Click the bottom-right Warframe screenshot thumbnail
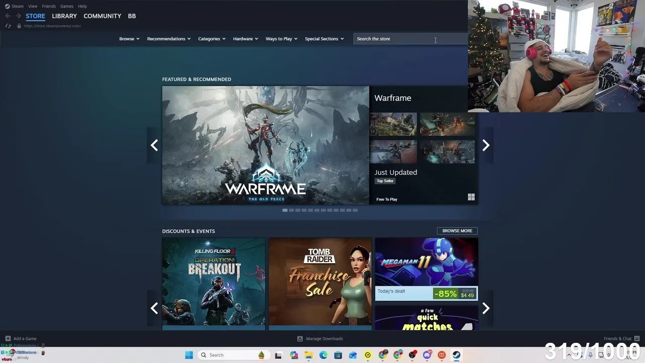Screen dimensions: 645x363 click(x=447, y=152)
